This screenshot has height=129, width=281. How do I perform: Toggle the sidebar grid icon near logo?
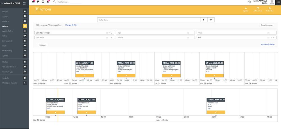pos(24,3)
